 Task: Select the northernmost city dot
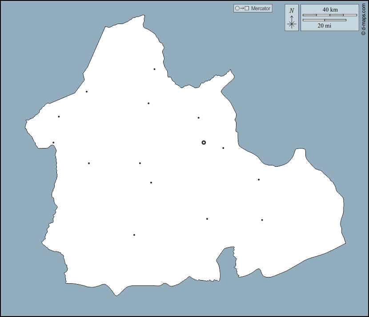pyautogui.click(x=154, y=69)
